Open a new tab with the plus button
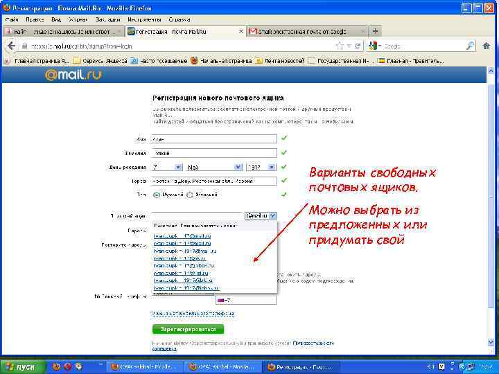Image resolution: width=499 pixels, height=374 pixels. pos(376,31)
